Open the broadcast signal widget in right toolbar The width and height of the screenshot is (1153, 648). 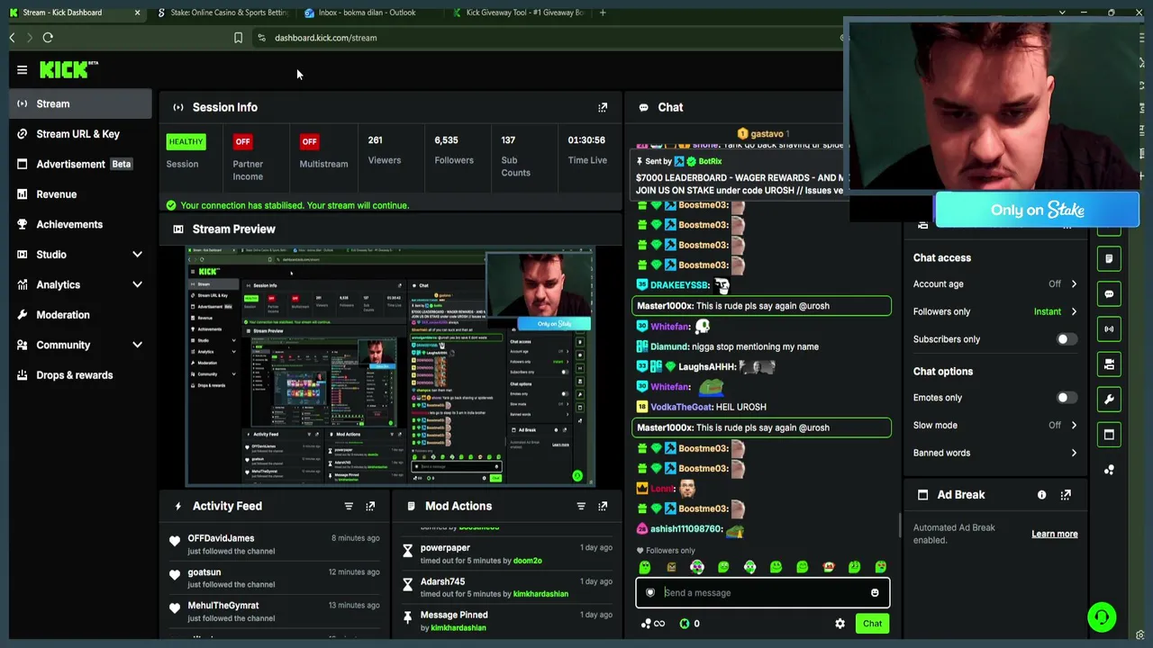(1109, 328)
